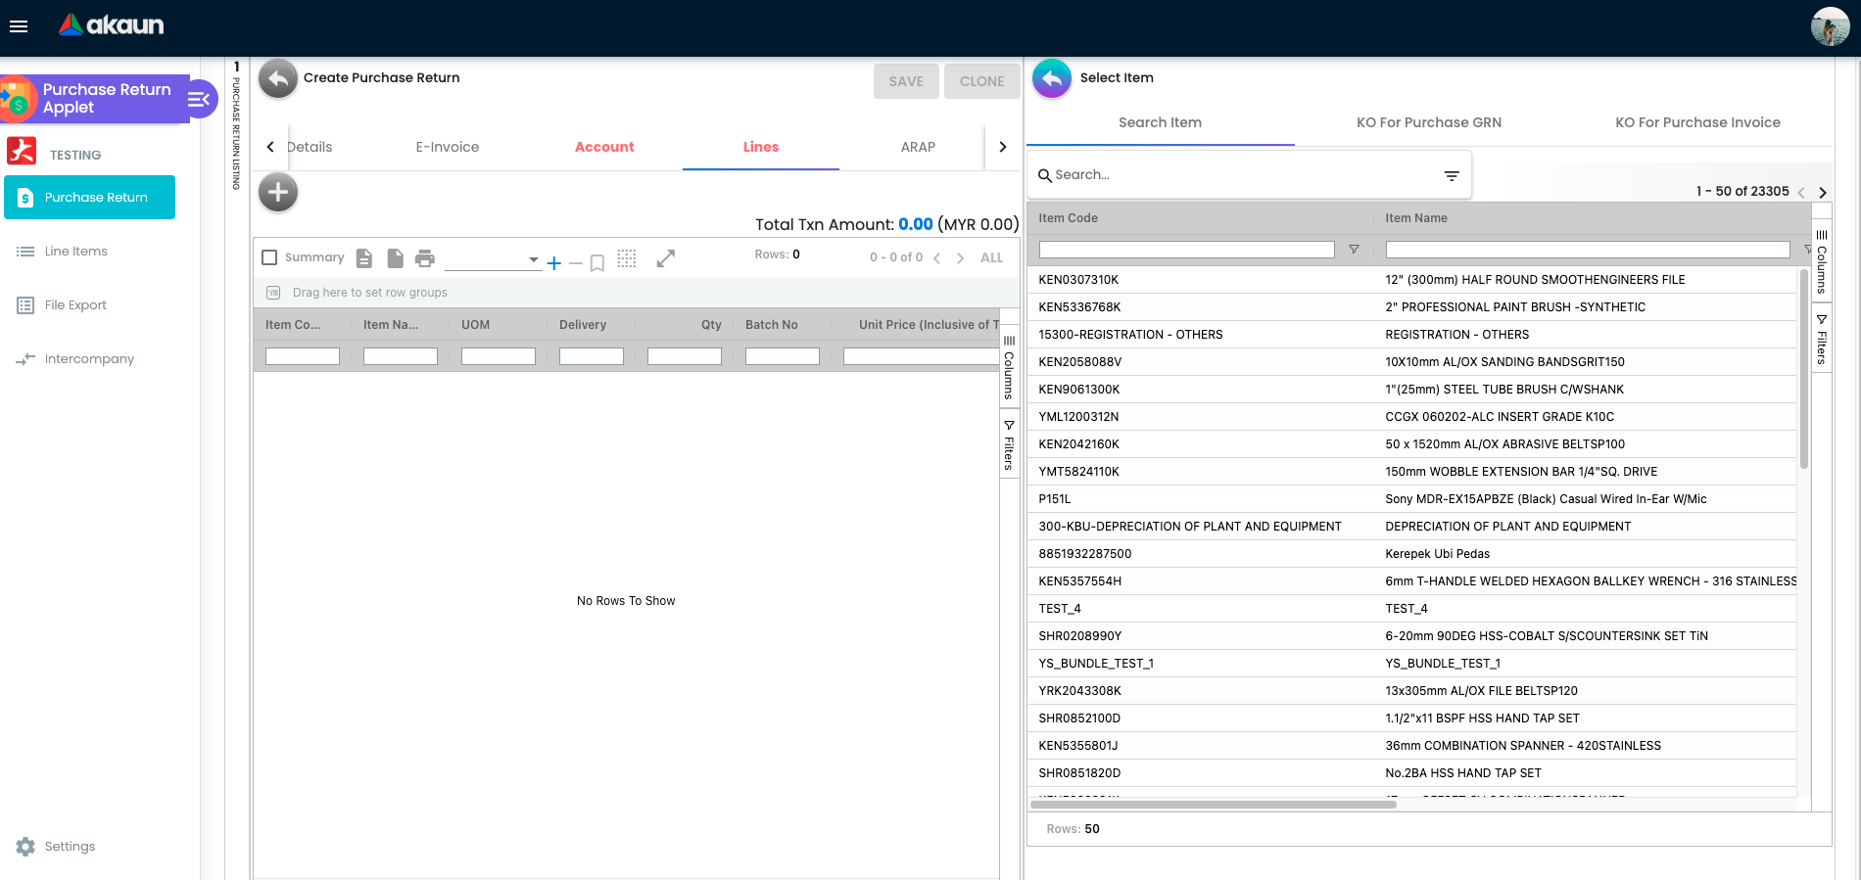Open Columns panel of item grid
Image resolution: width=1861 pixels, height=880 pixels.
coord(1822,262)
